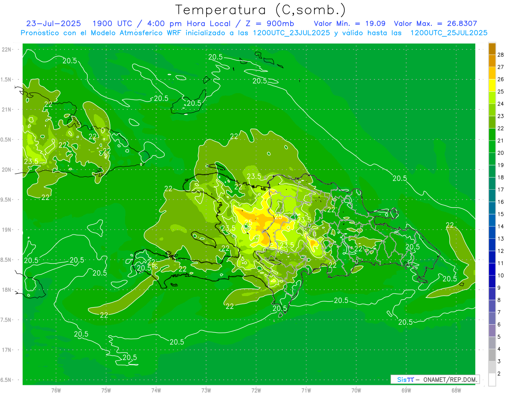Click the "72W" longitude axis label

256,390
